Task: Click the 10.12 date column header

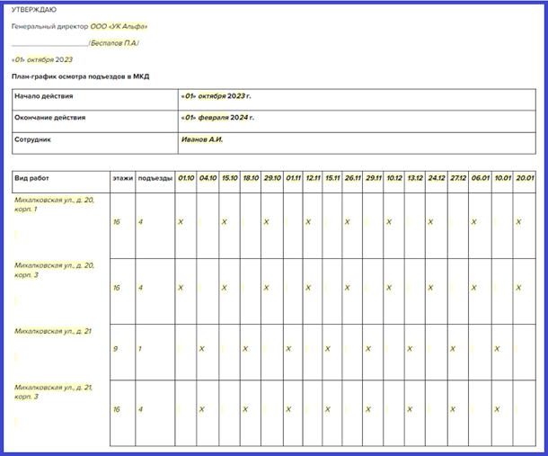Action: point(394,178)
